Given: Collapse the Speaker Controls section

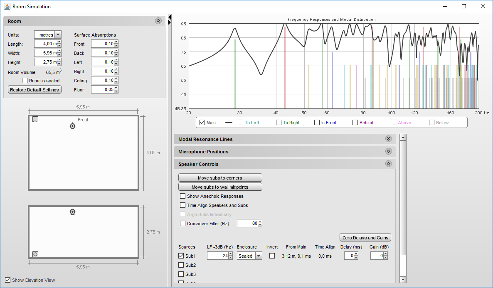Looking at the screenshot, I should (x=388, y=164).
